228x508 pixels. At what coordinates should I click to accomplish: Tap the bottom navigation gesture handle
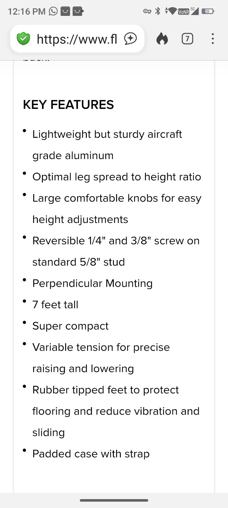click(114, 500)
